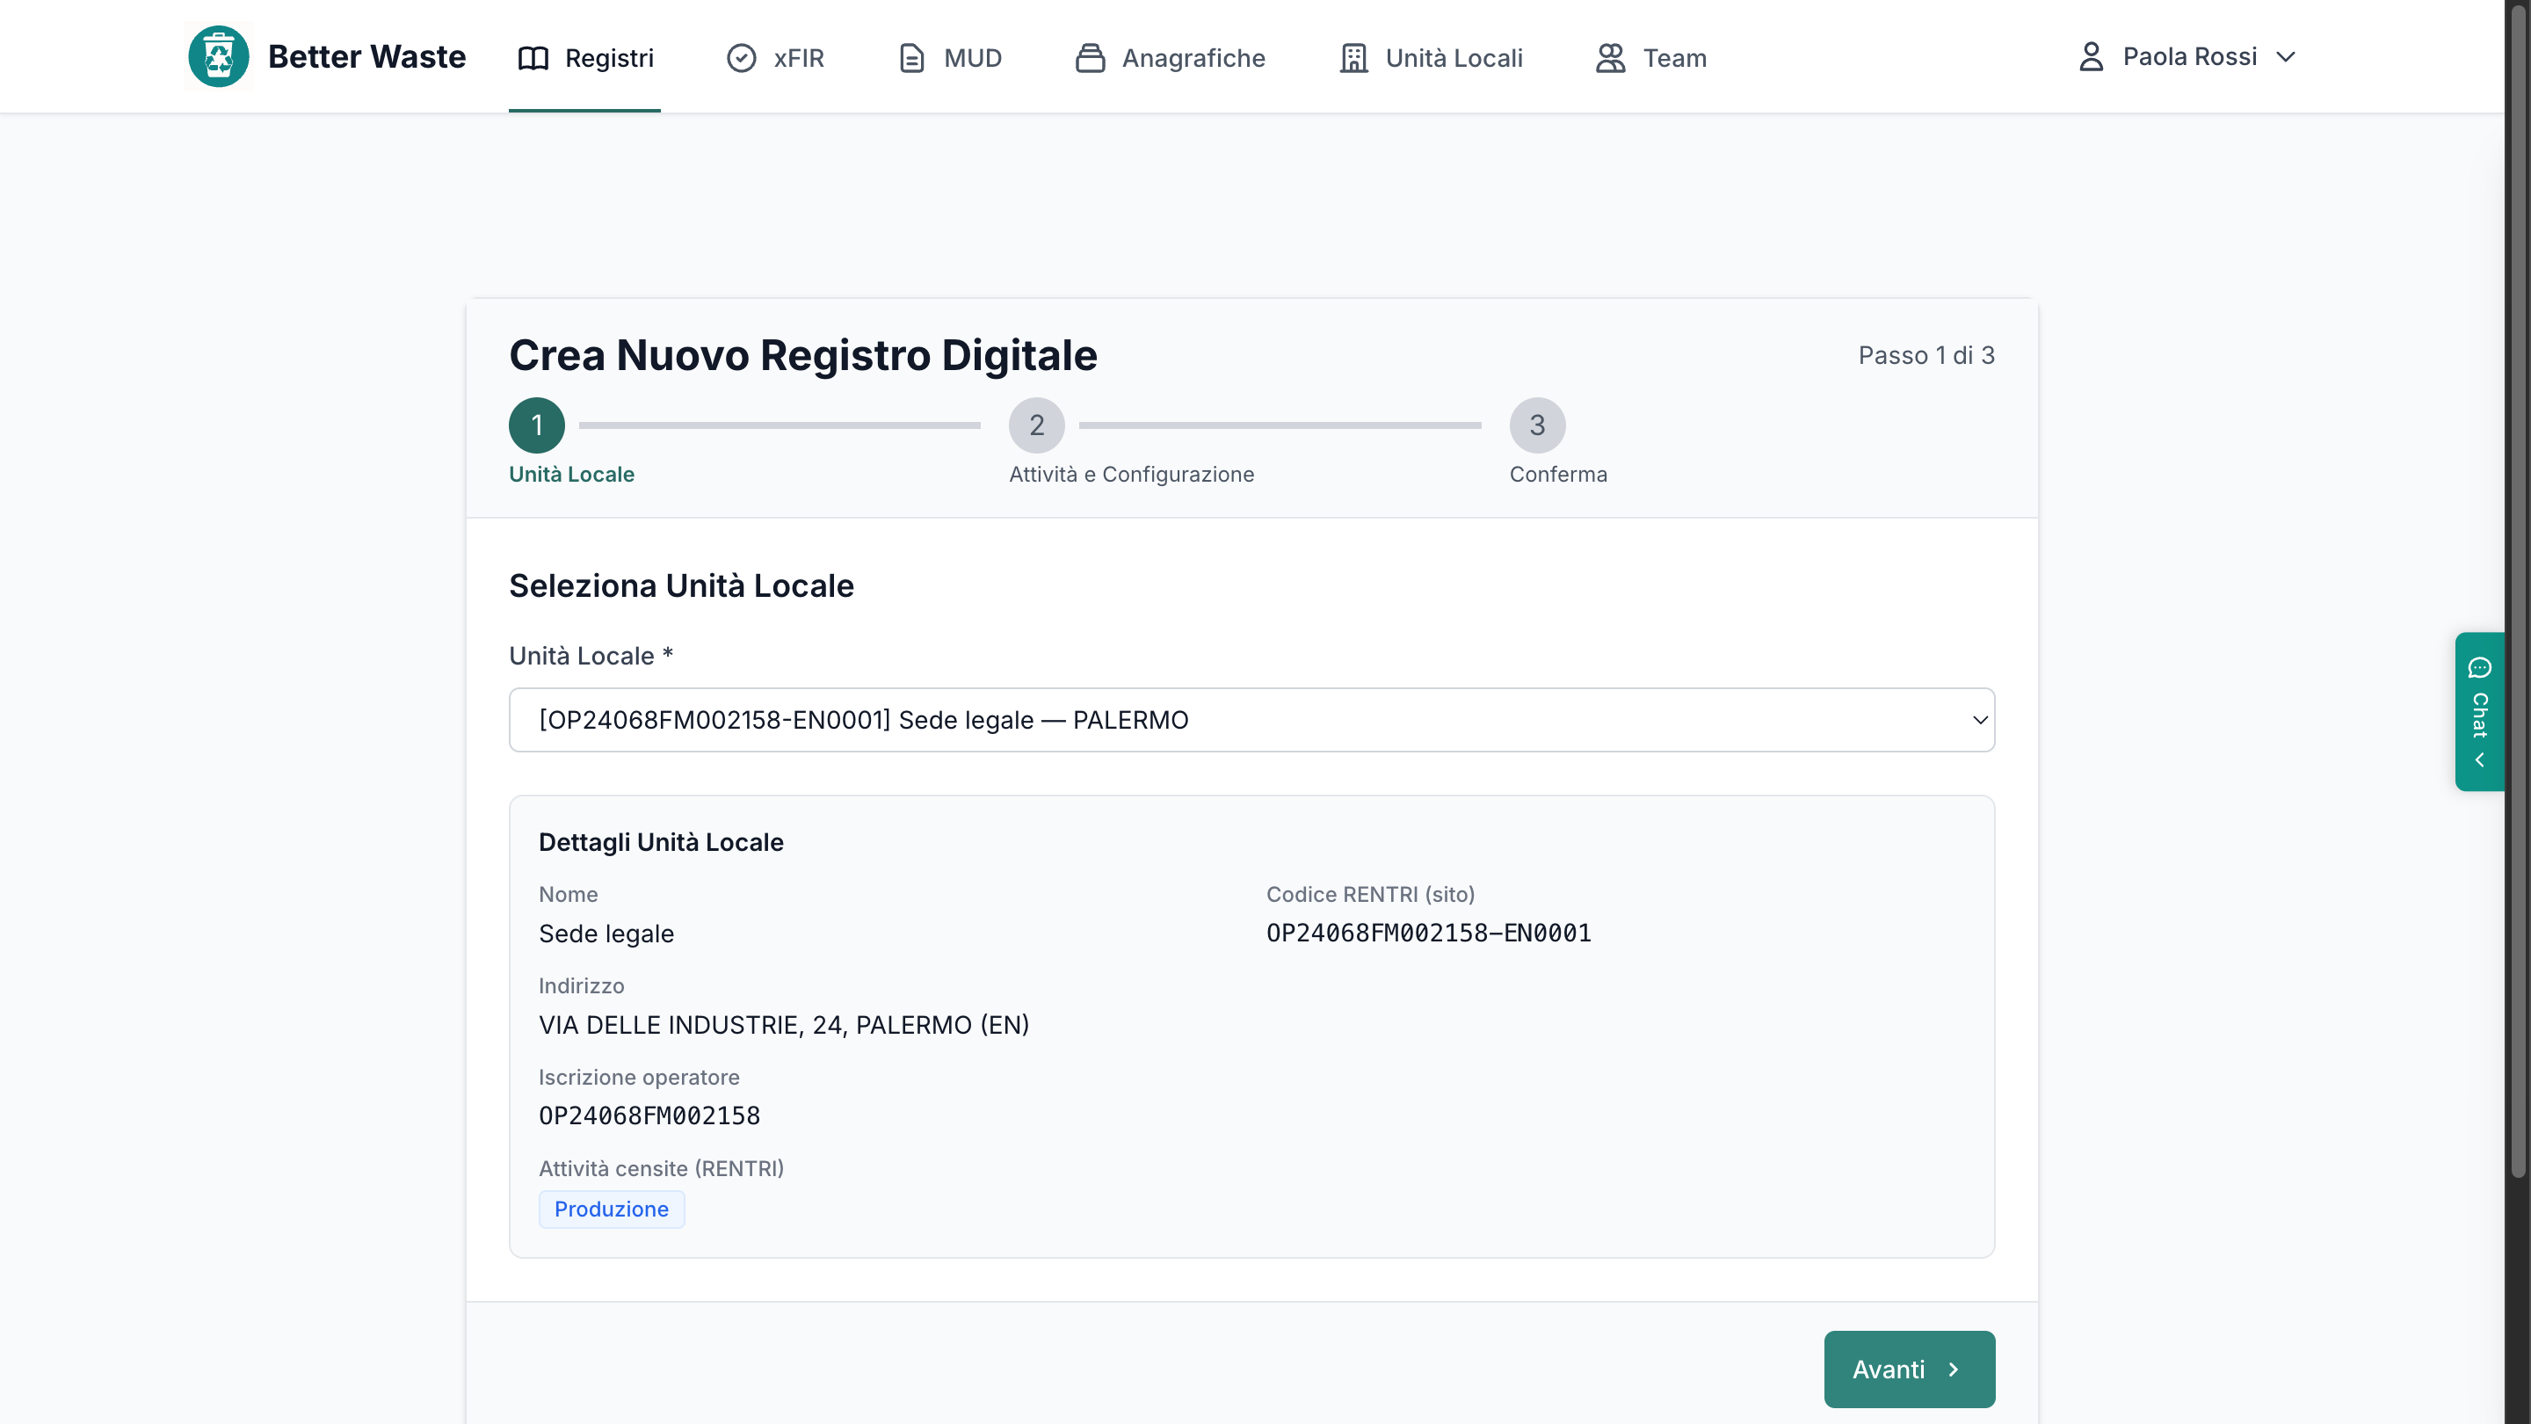Click the MUD document icon

coord(912,58)
